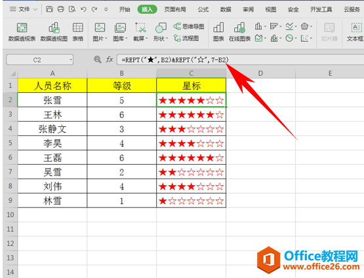This screenshot has width=364, height=278.
Task: Click the zoom magnifier icon by formula bar
Action: click(97, 60)
